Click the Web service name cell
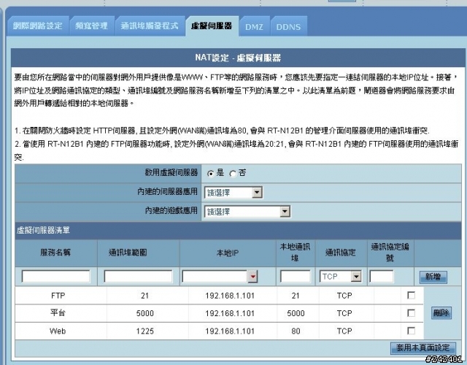This screenshot has width=467, height=365. [x=58, y=331]
